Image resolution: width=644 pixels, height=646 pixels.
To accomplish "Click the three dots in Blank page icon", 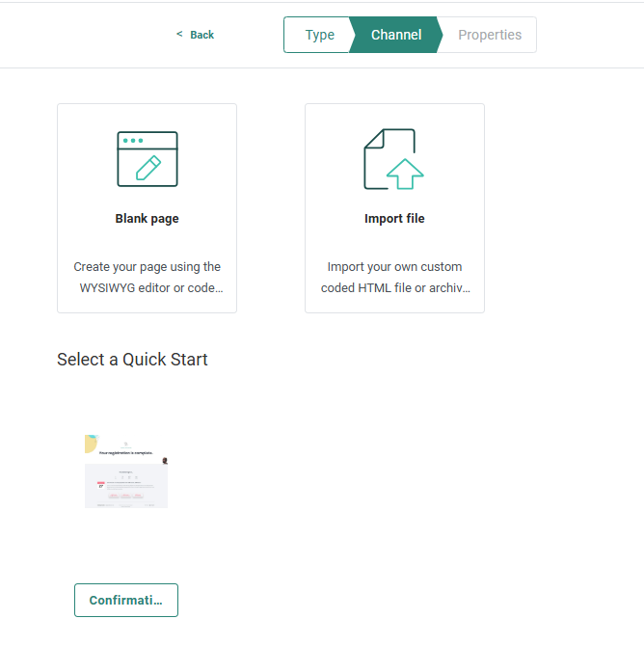I will point(133,141).
